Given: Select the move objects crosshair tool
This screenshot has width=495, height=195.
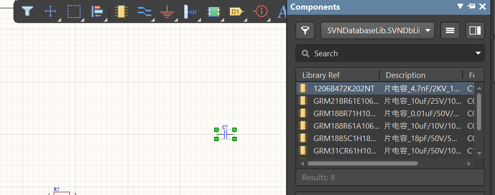Looking at the screenshot, I should click(50, 12).
